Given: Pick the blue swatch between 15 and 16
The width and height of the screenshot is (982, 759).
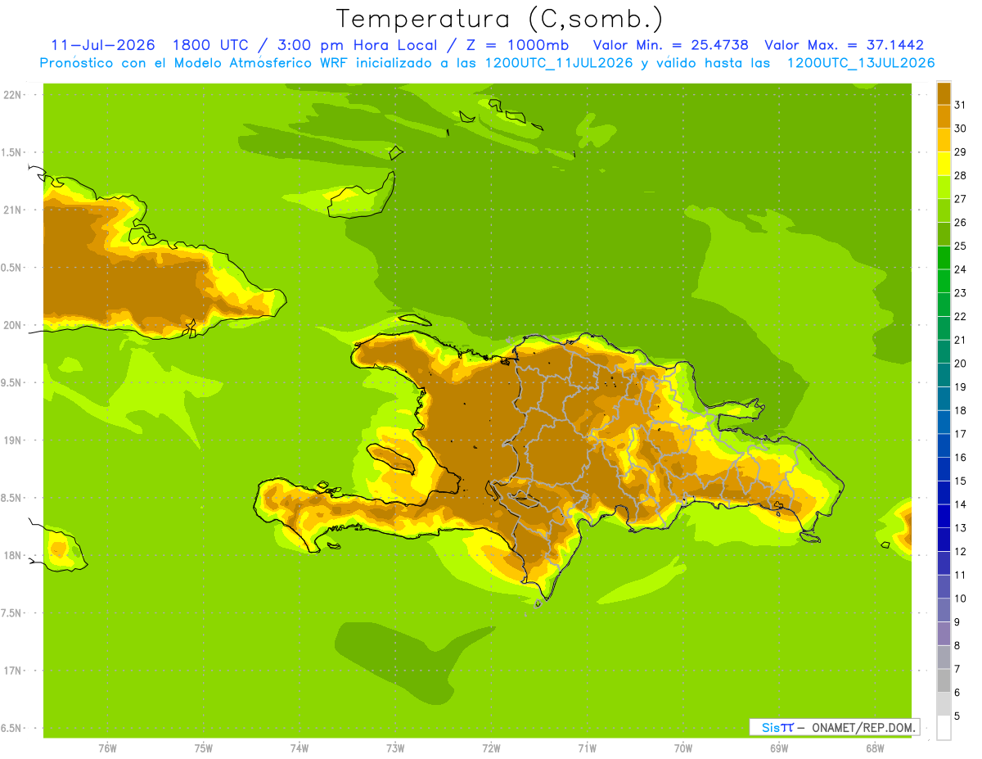Looking at the screenshot, I should tap(944, 469).
